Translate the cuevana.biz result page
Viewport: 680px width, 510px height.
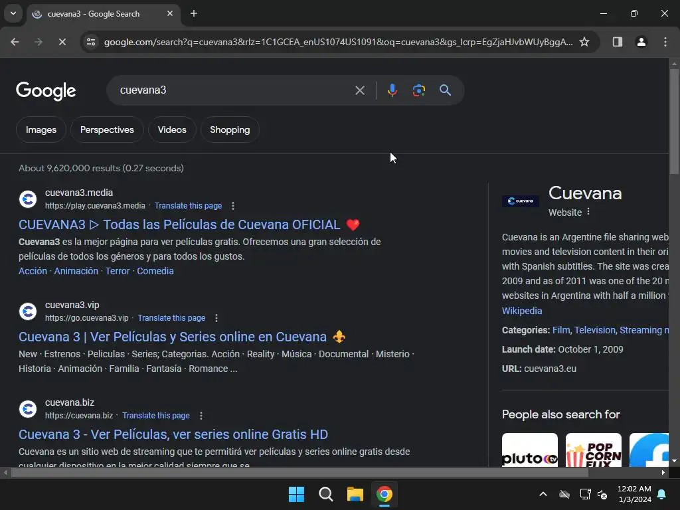(155, 416)
